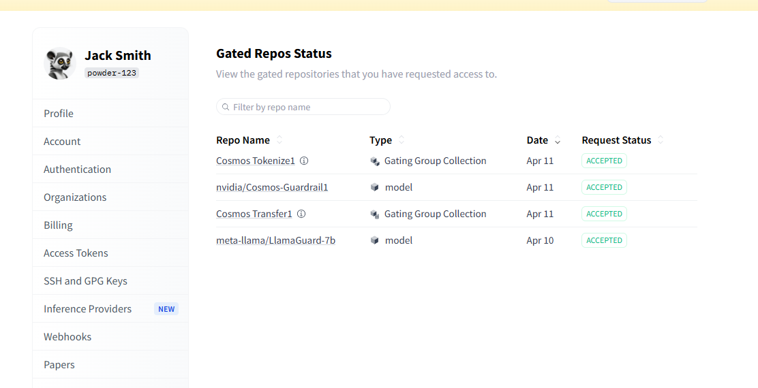Click the Apr 11 date for Cosmos Tokenize1
Screen dimensions: 758x388
click(x=540, y=161)
